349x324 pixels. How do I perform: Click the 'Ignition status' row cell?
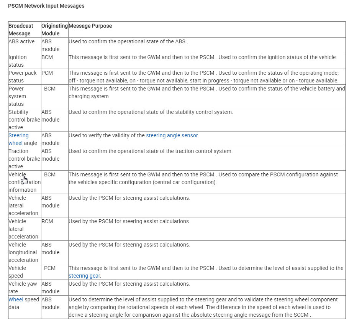click(25, 61)
